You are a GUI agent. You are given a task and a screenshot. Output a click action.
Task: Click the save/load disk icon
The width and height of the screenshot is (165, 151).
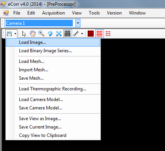point(9,34)
